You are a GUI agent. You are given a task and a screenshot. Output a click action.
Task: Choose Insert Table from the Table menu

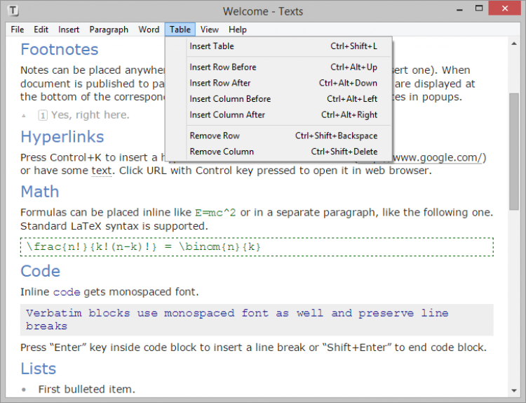212,46
